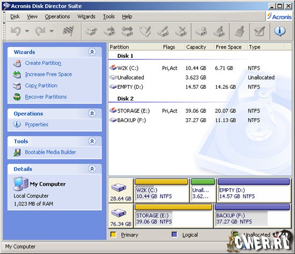Open the View menu
Screen dimensions: 295x254
pos(32,17)
